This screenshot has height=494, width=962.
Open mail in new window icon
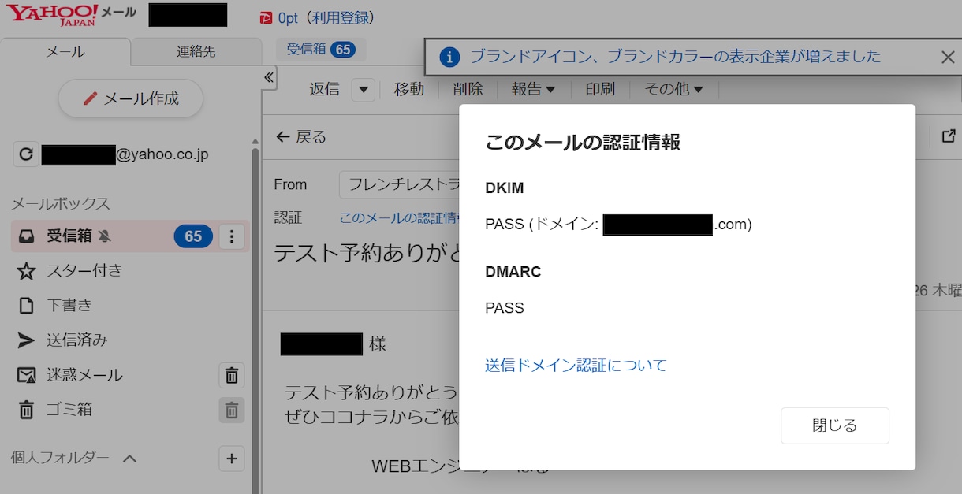pyautogui.click(x=949, y=136)
